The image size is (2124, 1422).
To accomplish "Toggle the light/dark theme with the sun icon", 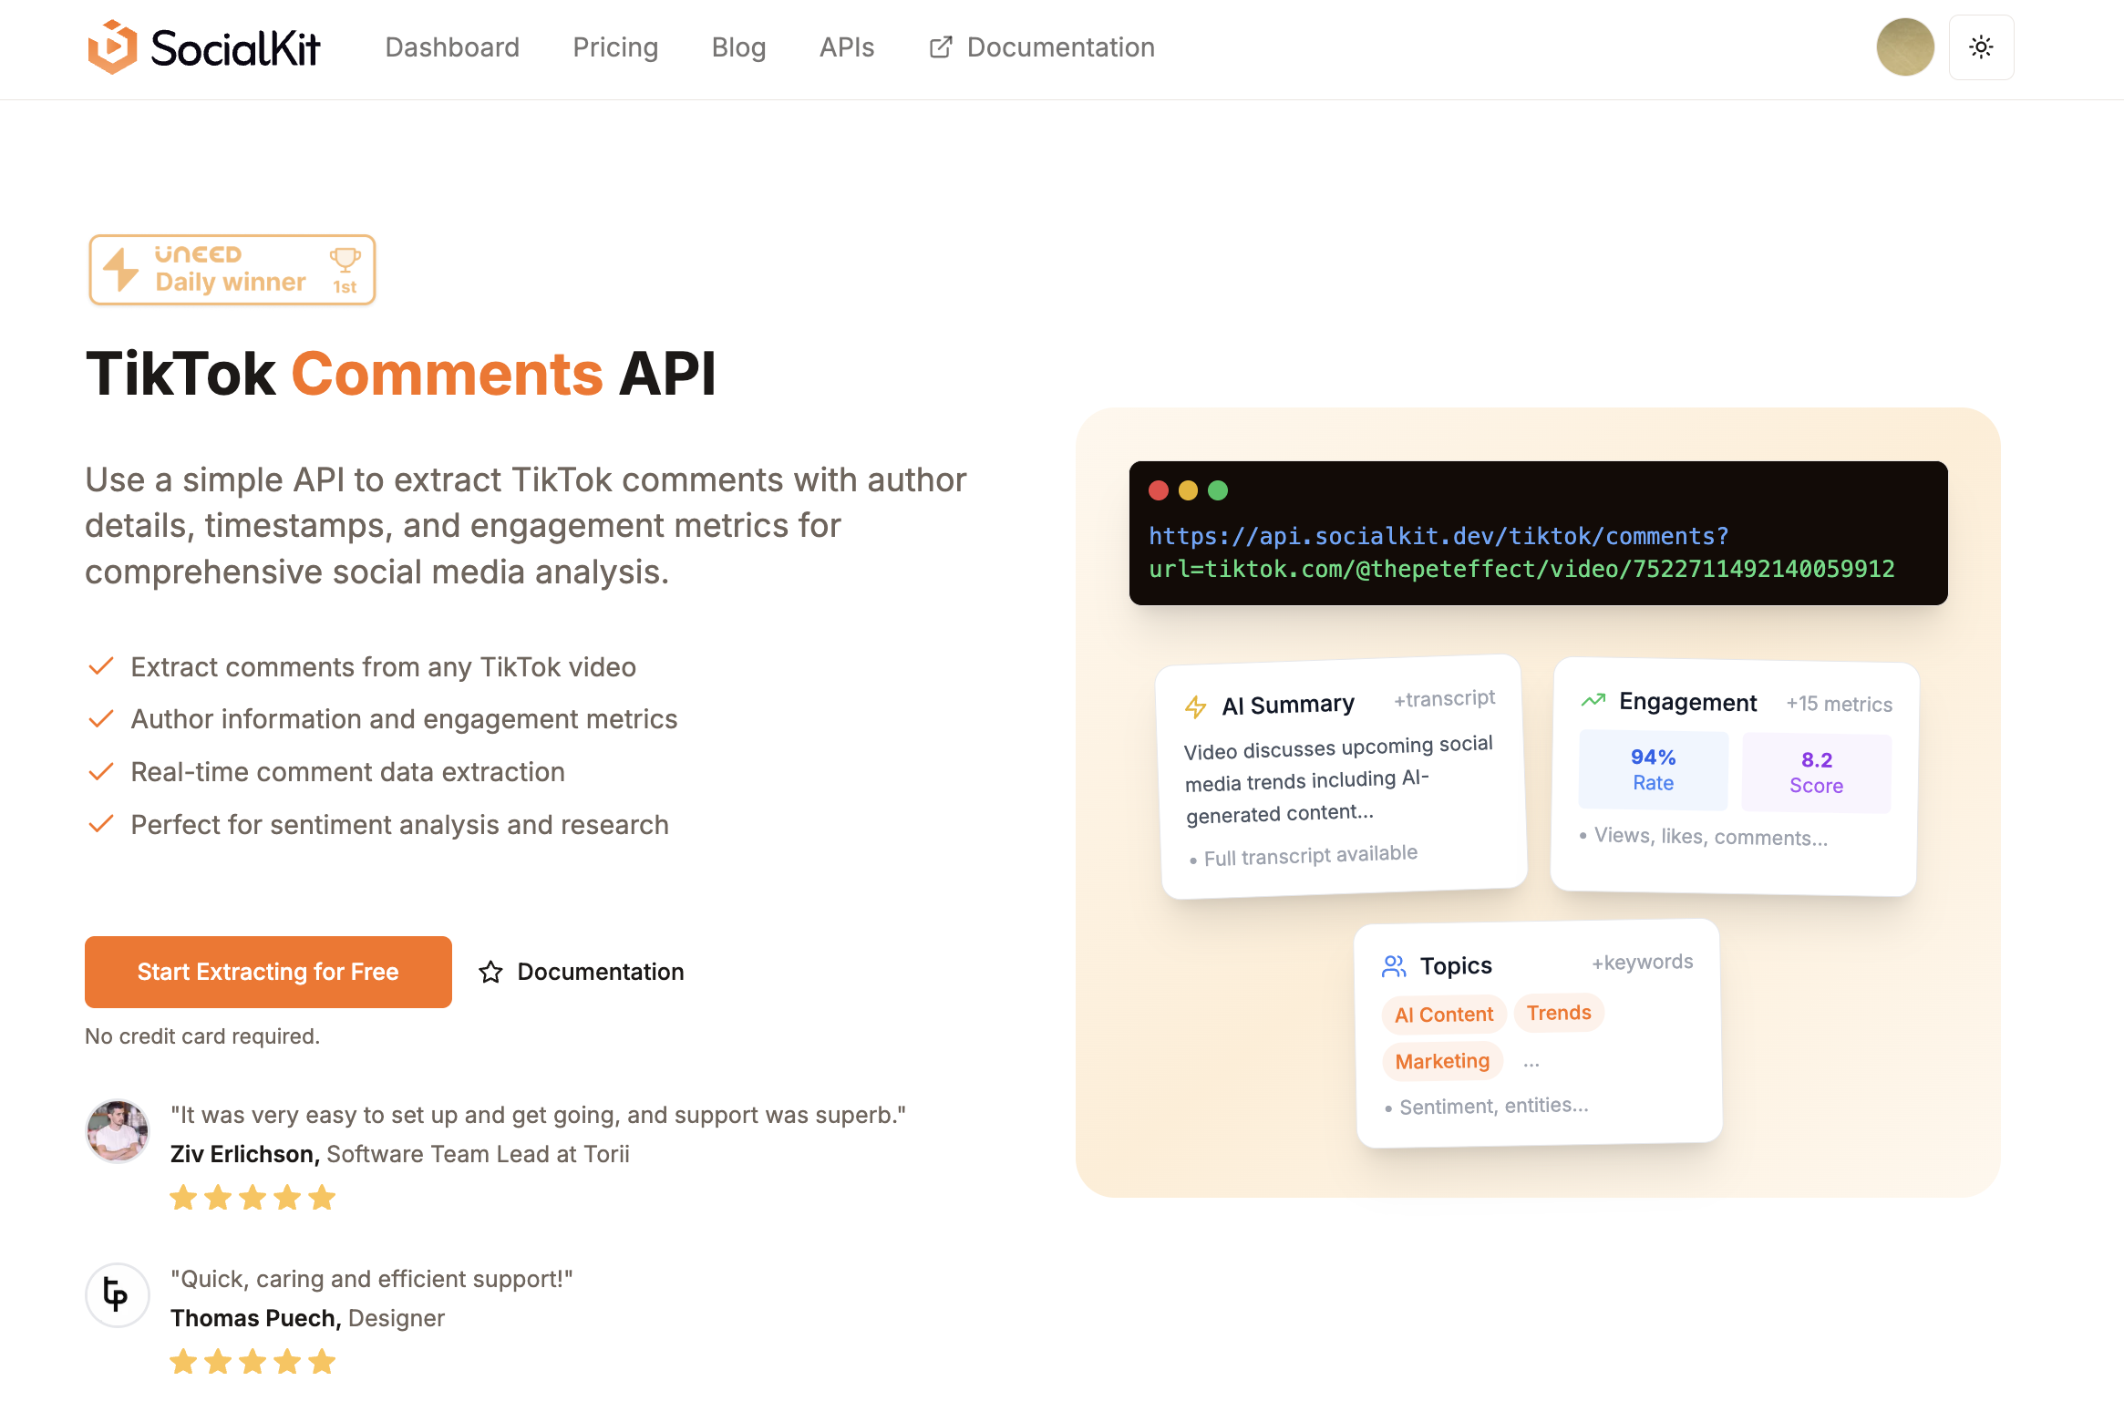I will [1981, 46].
